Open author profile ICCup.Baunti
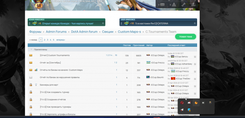The width and height of the screenshot is (245, 118). click(x=157, y=77)
